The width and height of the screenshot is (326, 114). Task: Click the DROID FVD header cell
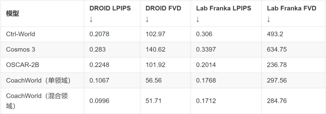pos(163,8)
